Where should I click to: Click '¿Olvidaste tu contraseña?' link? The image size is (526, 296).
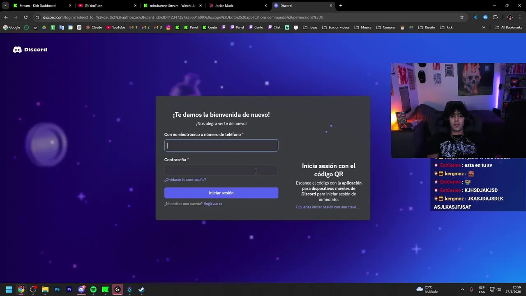tap(185, 180)
